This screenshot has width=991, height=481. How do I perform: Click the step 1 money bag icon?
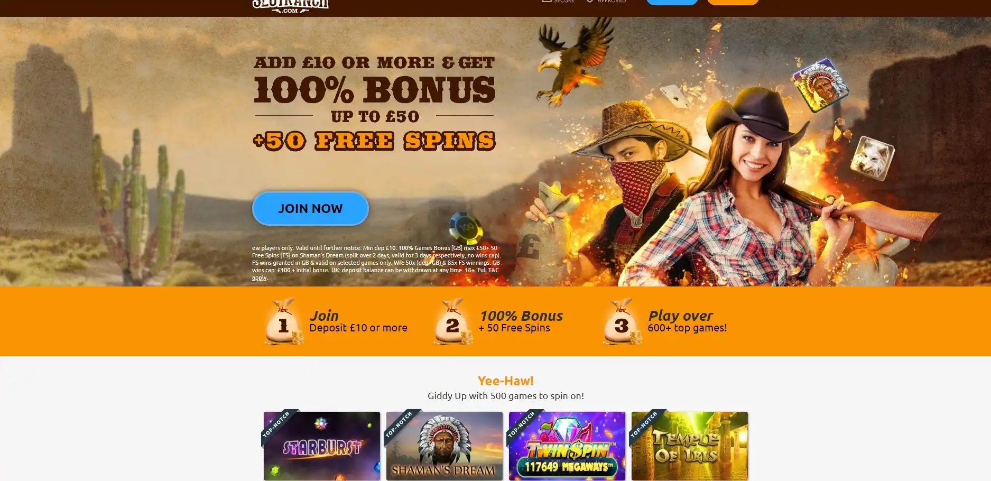pyautogui.click(x=284, y=321)
